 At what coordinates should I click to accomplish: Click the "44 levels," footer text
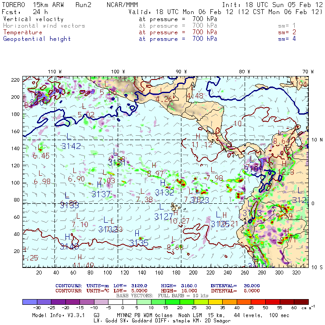point(248,315)
